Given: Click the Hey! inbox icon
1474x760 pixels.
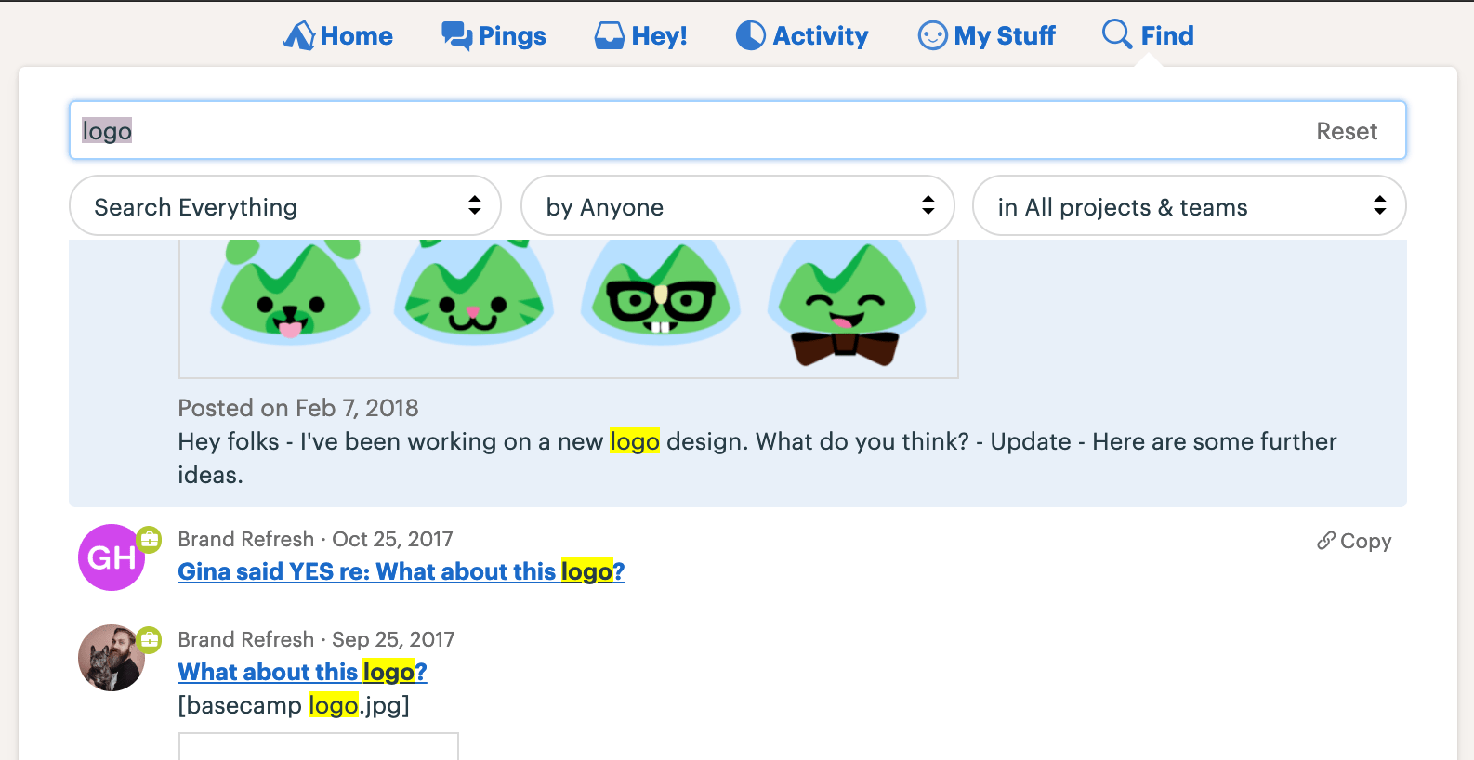Looking at the screenshot, I should [x=610, y=35].
